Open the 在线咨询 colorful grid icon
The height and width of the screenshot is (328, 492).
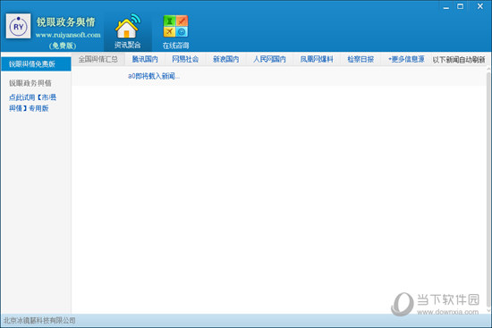175,31
